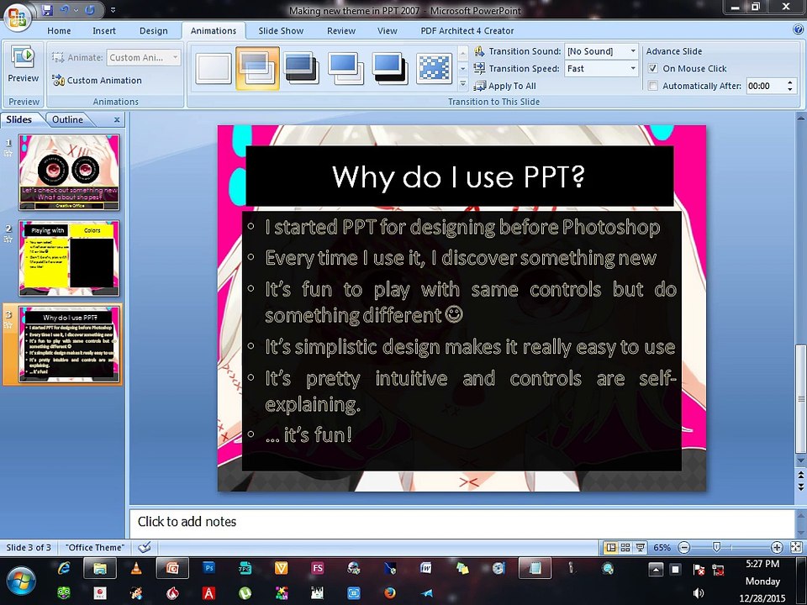Close the Slides/Outline pane
Image resolution: width=807 pixels, height=605 pixels.
(117, 120)
